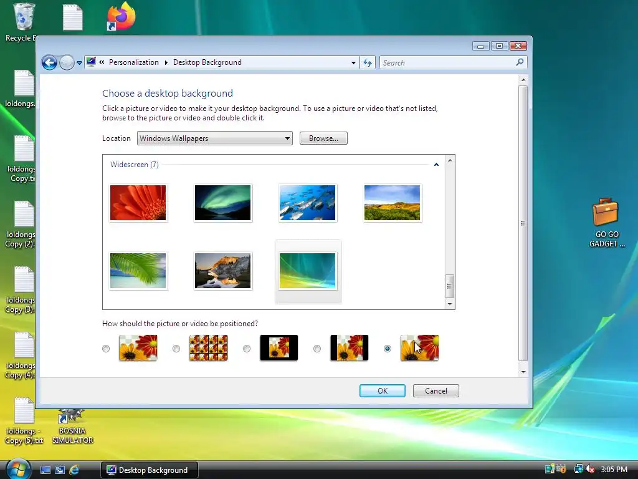
Task: Select the fish school wallpaper
Action: (x=307, y=203)
